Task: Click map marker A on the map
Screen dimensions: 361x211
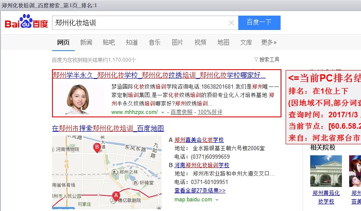Action: pyautogui.click(x=116, y=195)
